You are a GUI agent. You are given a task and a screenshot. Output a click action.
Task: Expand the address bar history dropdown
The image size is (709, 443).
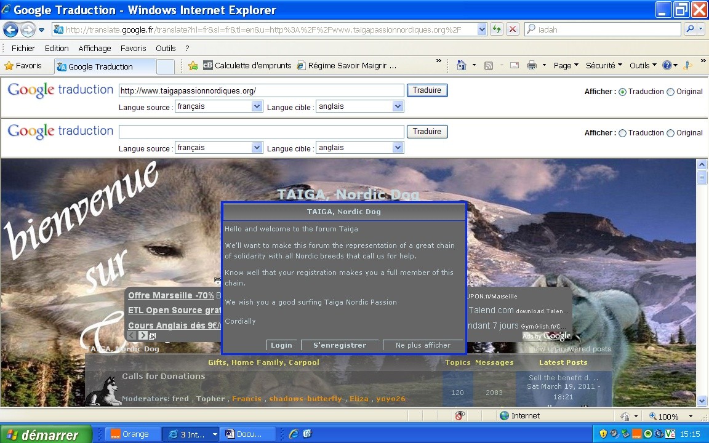point(482,30)
